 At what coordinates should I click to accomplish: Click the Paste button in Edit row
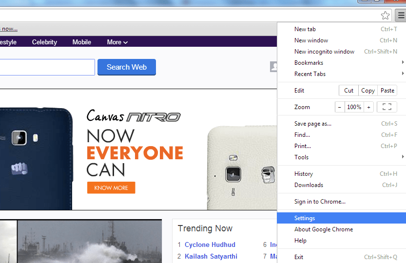click(387, 90)
